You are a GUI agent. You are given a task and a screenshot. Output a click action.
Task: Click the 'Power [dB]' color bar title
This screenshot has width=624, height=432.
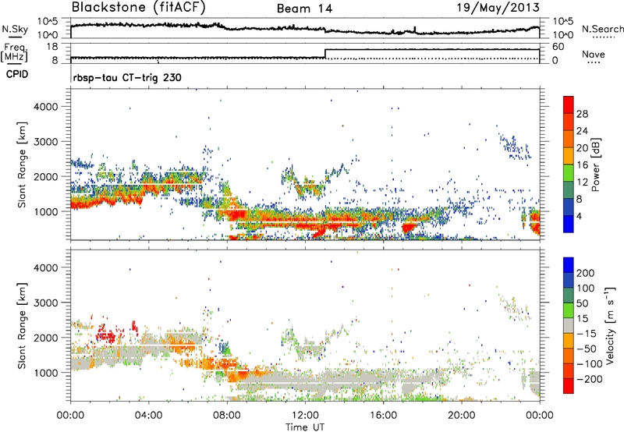coord(595,165)
